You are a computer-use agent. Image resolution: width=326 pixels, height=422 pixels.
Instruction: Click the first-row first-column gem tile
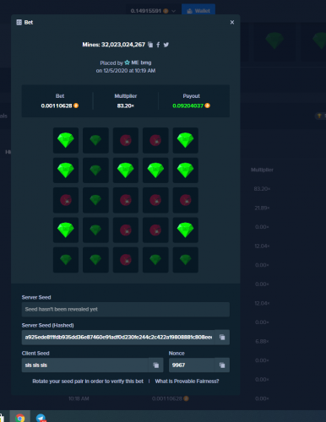pyautogui.click(x=66, y=140)
